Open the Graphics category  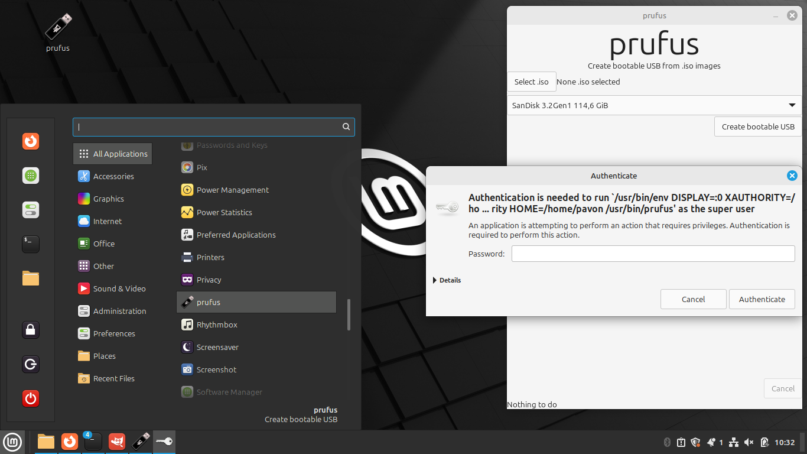point(113,199)
